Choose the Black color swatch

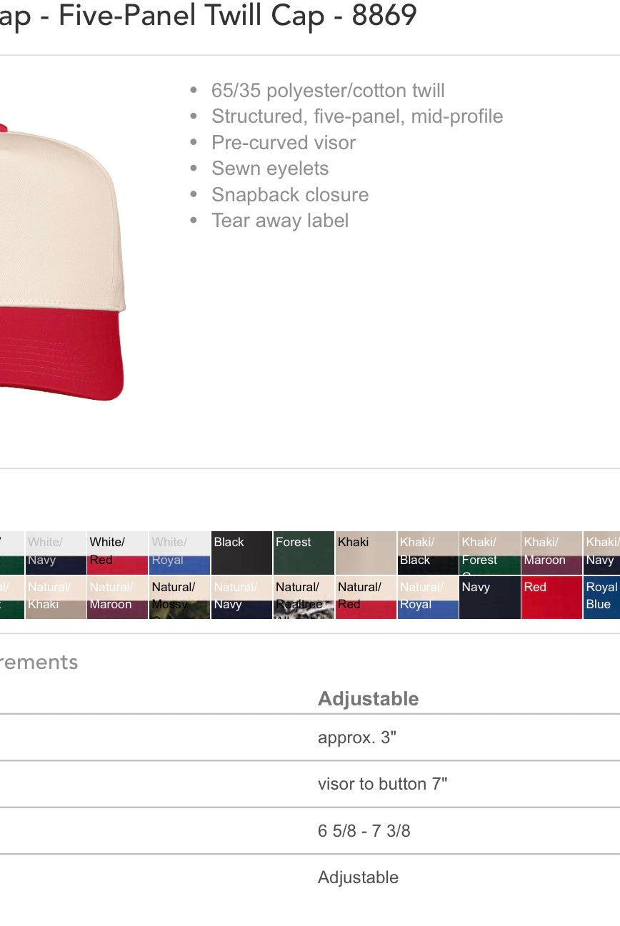pos(241,553)
